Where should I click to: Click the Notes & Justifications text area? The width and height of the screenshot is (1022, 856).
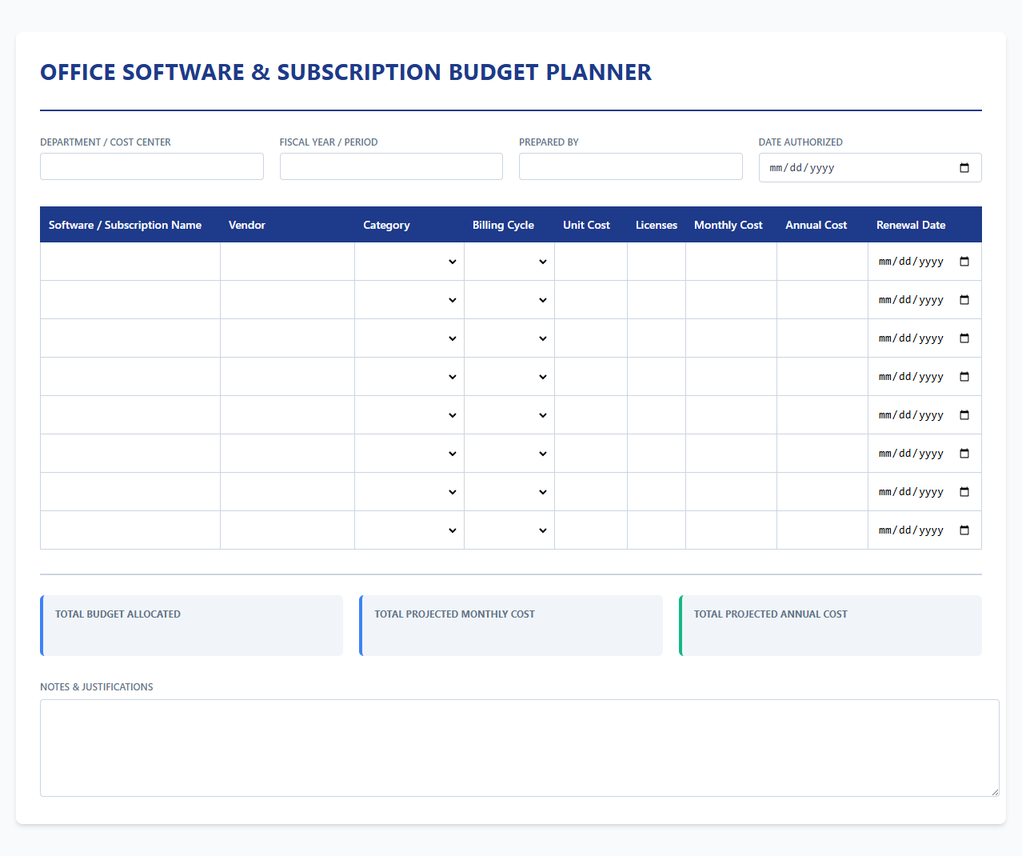pyautogui.click(x=520, y=748)
